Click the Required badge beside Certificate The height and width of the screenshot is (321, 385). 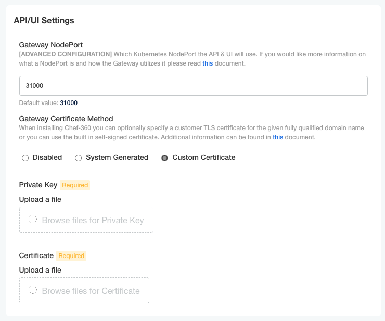coord(71,256)
